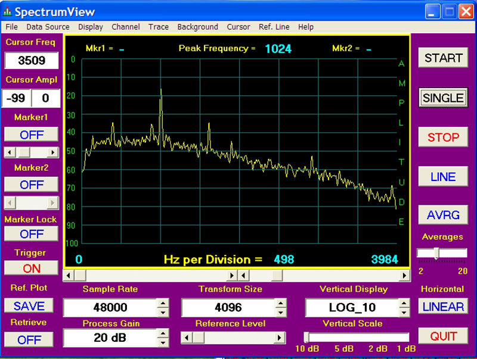Toggle Horizontal LINEAR scale button
The width and height of the screenshot is (477, 359).
point(443,307)
